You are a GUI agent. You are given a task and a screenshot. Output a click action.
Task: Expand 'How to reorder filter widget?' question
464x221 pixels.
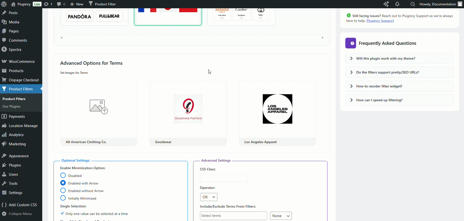[x=399, y=86]
